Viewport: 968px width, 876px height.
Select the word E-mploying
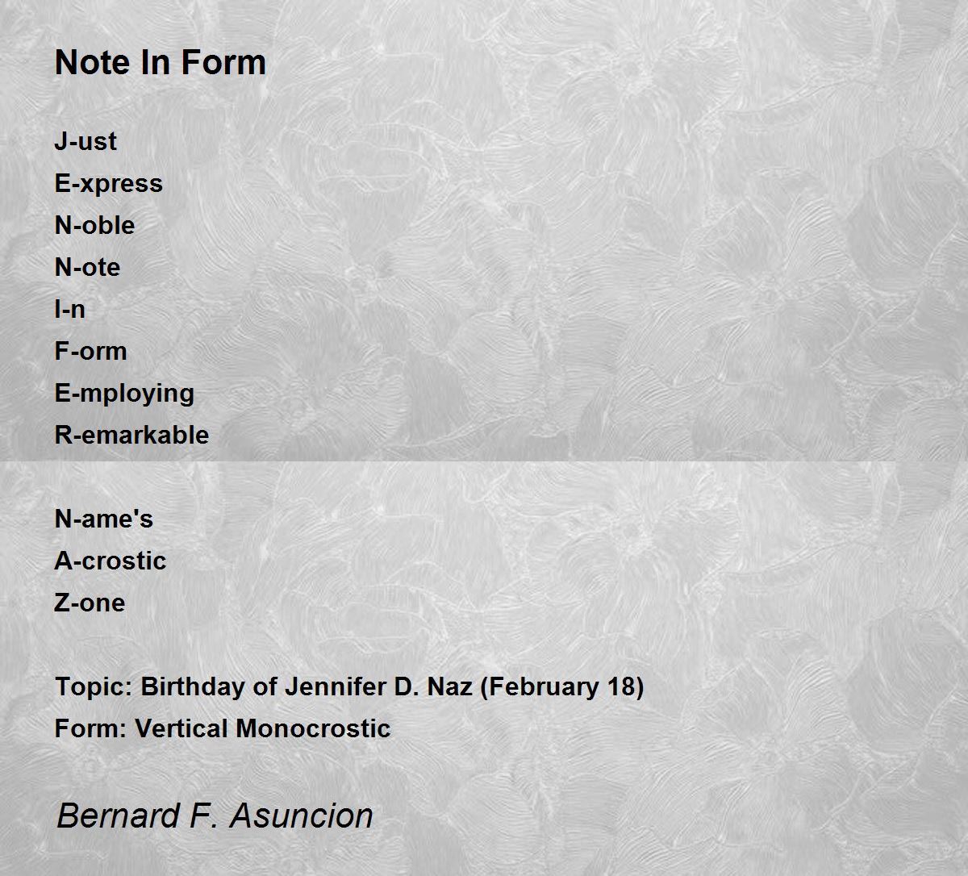pyautogui.click(x=124, y=394)
